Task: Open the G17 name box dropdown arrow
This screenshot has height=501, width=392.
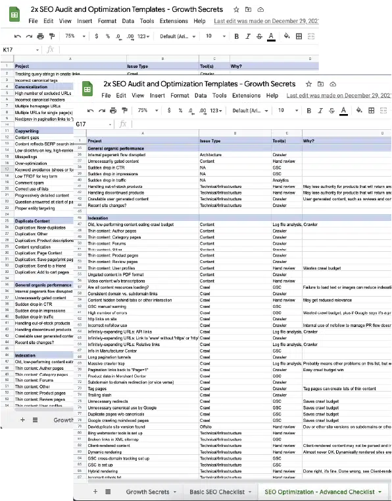Action: (110, 125)
